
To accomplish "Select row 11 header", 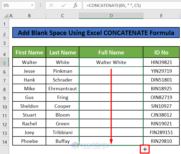I will (x=4, y=115).
